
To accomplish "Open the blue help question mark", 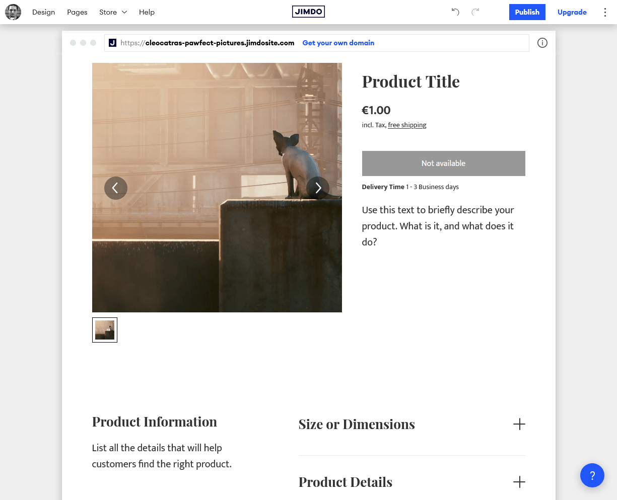I will [x=592, y=475].
